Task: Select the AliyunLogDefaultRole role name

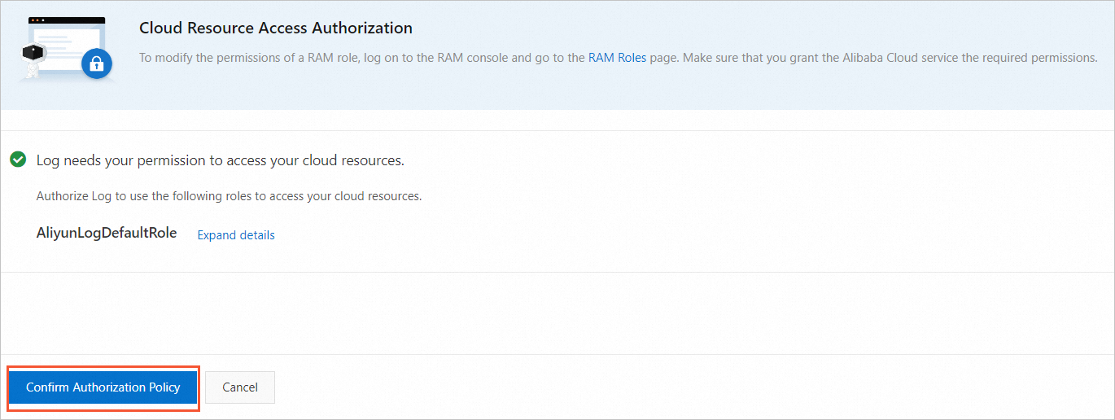Action: click(x=107, y=233)
